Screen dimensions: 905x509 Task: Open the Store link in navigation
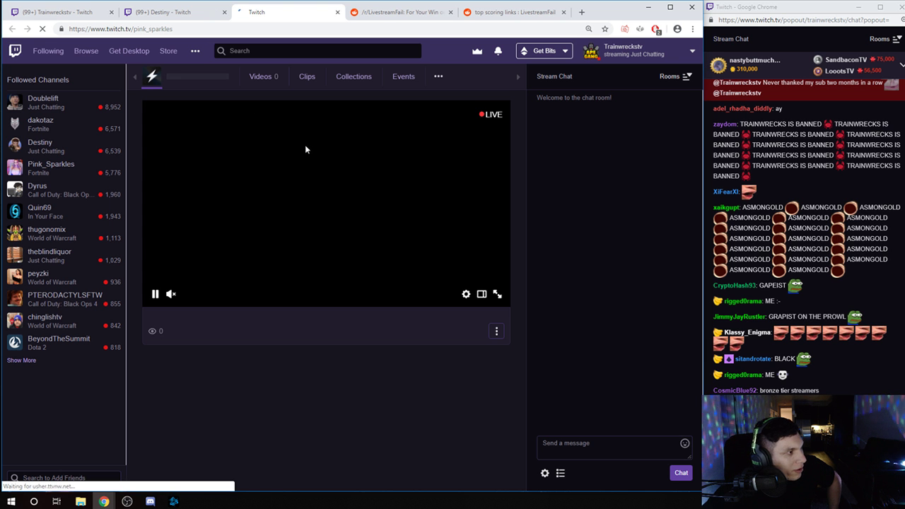pyautogui.click(x=168, y=51)
